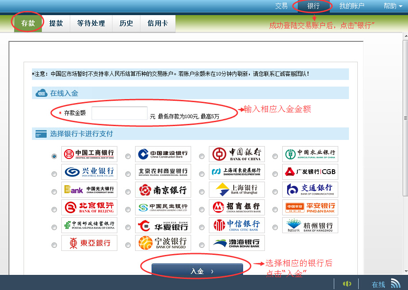This screenshot has height=290, width=408.
Task: Select the 中信银行 China CITIC Bank logo
Action: point(237,225)
